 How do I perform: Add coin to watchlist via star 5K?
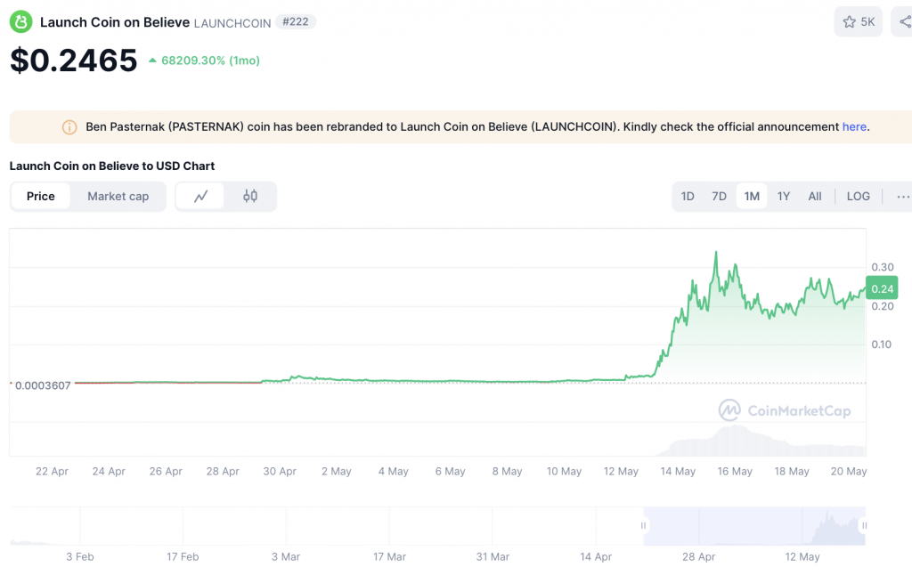(858, 21)
